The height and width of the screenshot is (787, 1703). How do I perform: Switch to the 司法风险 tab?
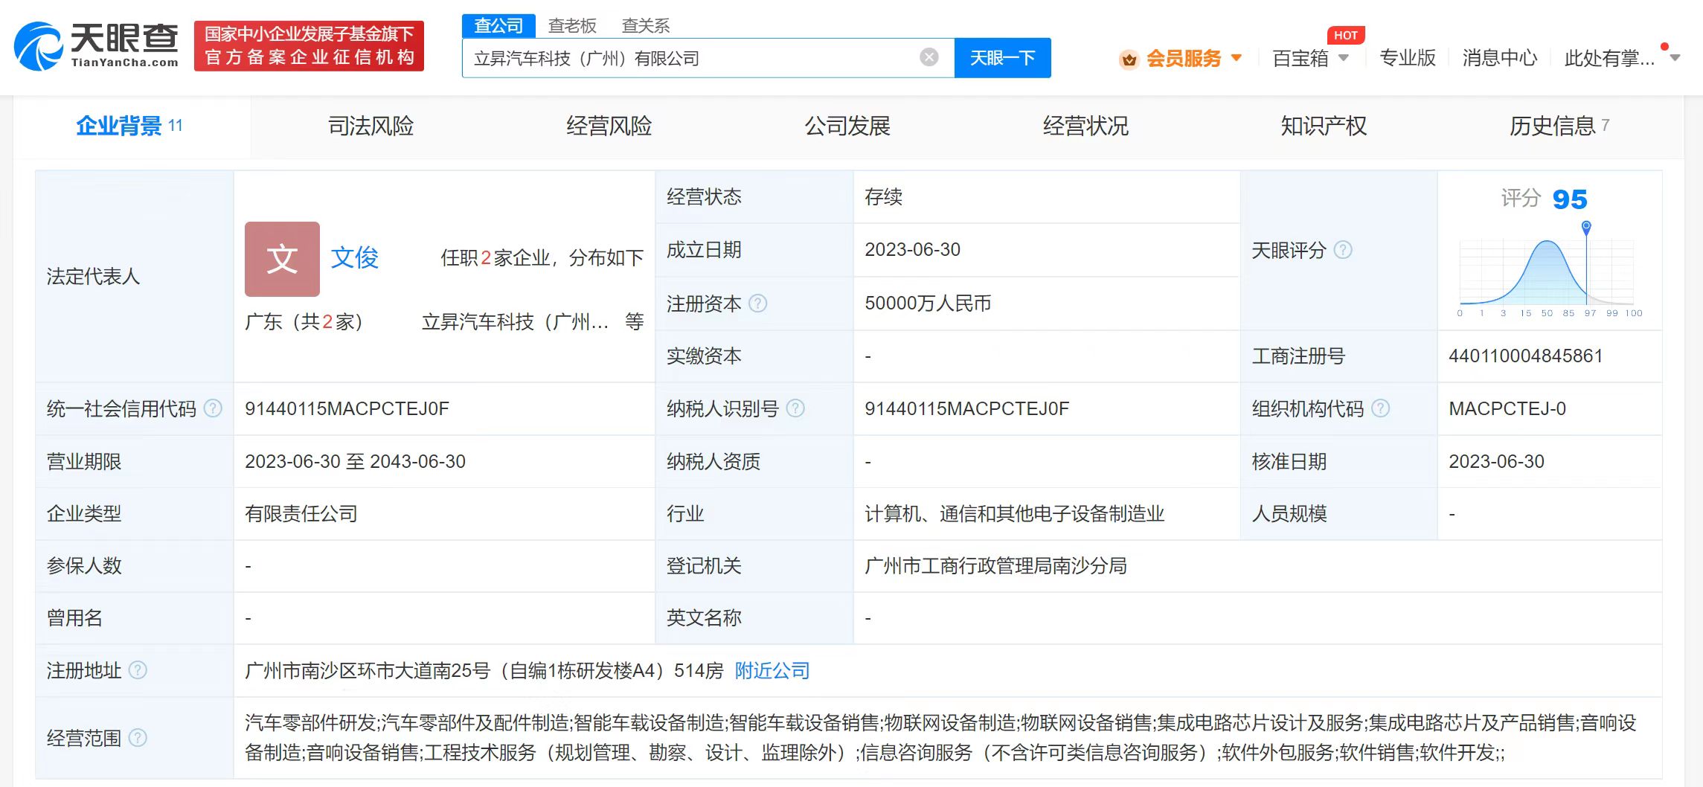(371, 126)
